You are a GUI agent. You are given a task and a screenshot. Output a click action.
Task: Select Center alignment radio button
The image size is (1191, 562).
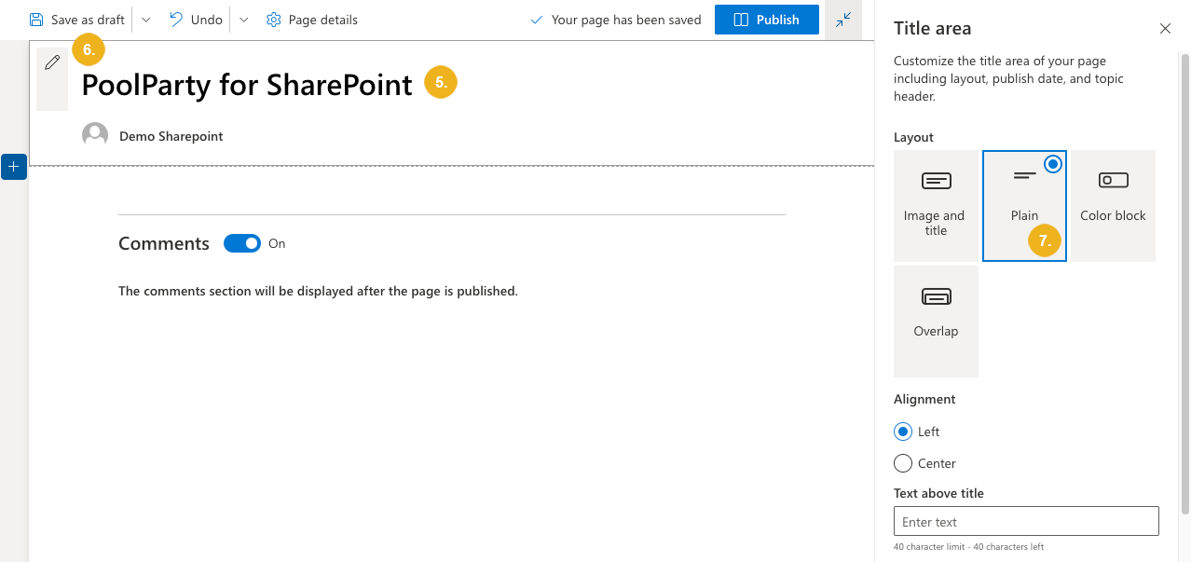click(x=902, y=463)
